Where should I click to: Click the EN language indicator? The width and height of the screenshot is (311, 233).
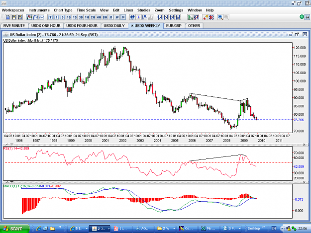coord(274,229)
